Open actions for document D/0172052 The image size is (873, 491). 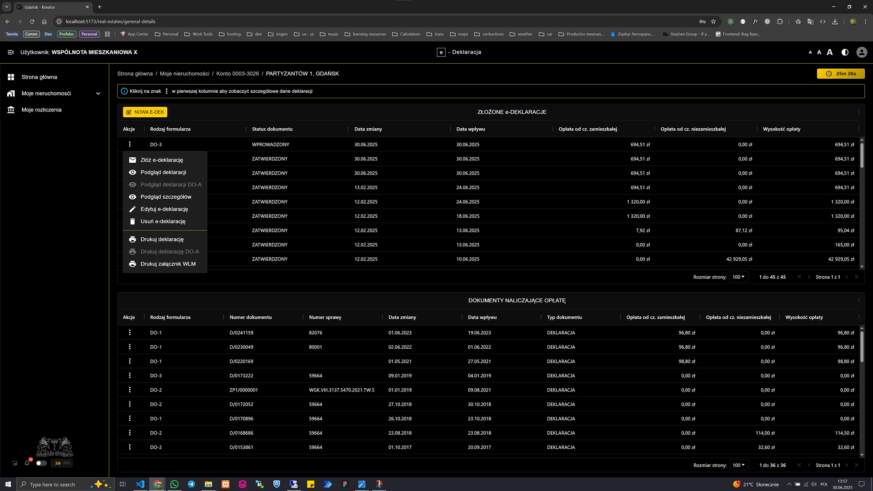(130, 404)
